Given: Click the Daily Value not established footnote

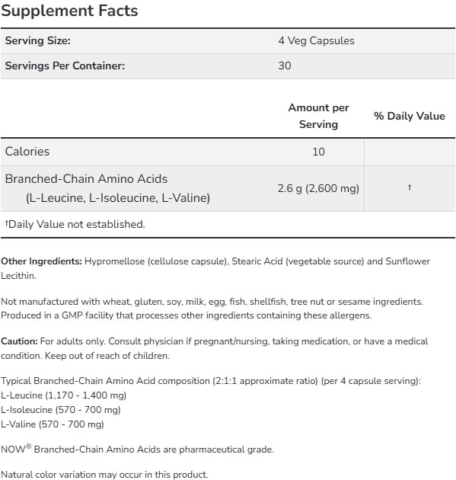Looking at the screenshot, I should pos(75,224).
